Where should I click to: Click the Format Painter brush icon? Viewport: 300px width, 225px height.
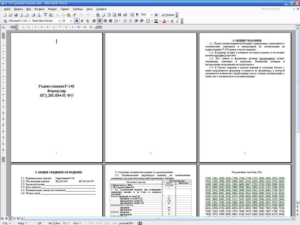pos(74,15)
